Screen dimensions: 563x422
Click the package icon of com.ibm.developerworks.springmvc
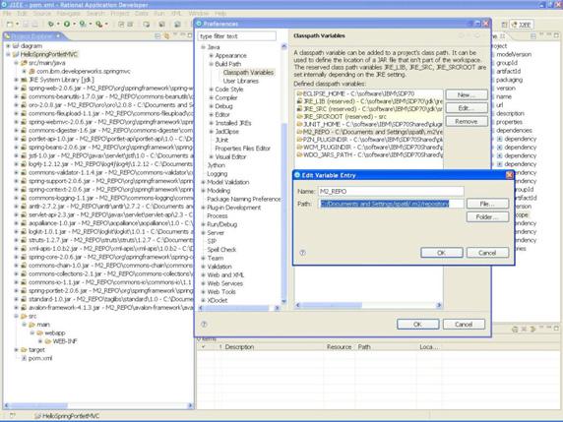coord(31,71)
